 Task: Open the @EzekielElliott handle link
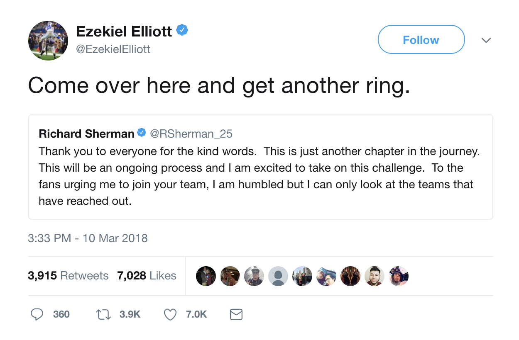(113, 49)
